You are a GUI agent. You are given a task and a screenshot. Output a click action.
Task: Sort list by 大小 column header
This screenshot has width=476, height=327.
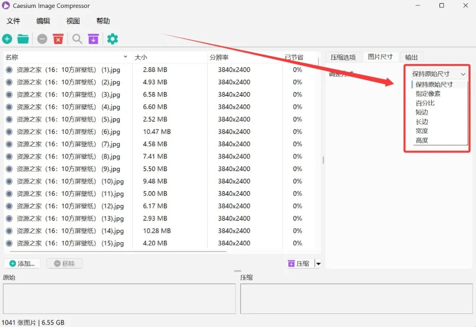141,57
